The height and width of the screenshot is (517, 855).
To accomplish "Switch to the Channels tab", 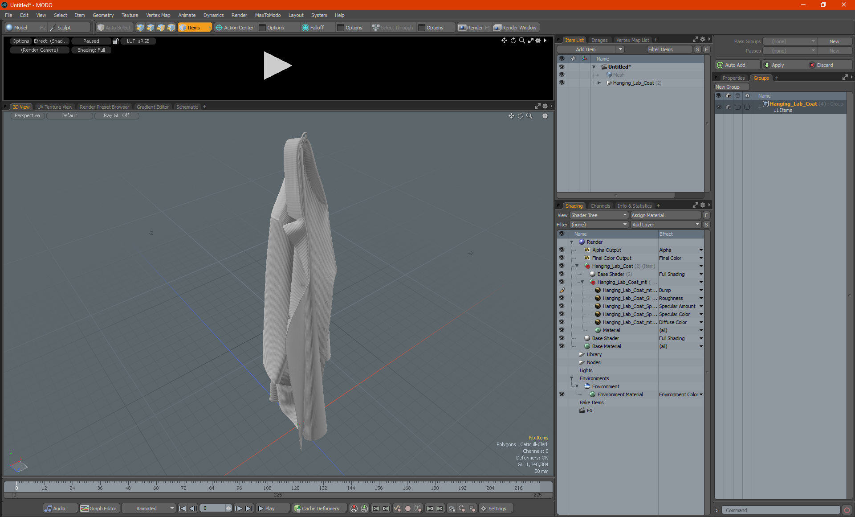I will pos(600,206).
